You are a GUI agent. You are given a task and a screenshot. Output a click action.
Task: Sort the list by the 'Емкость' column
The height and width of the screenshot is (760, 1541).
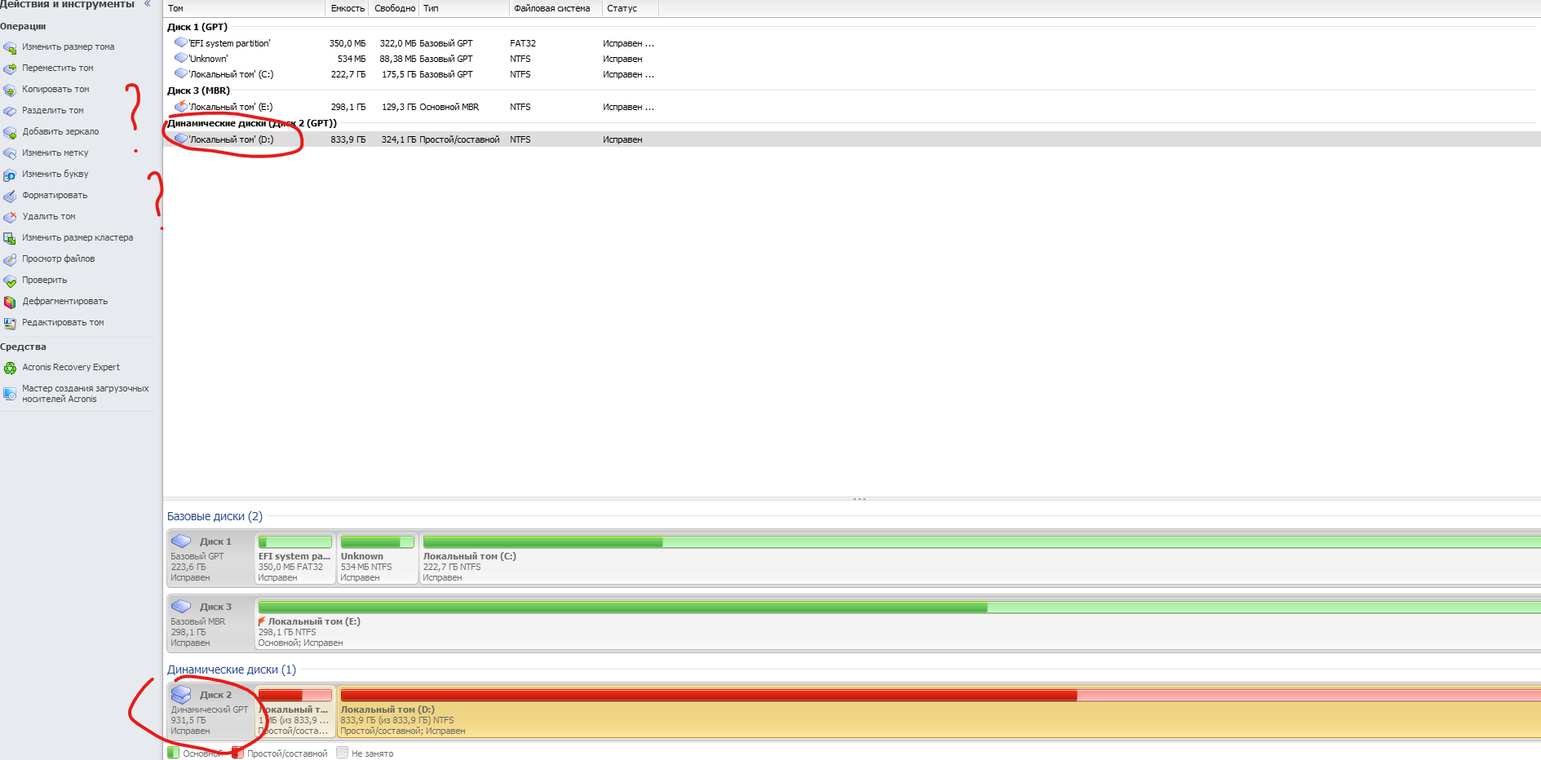348,8
